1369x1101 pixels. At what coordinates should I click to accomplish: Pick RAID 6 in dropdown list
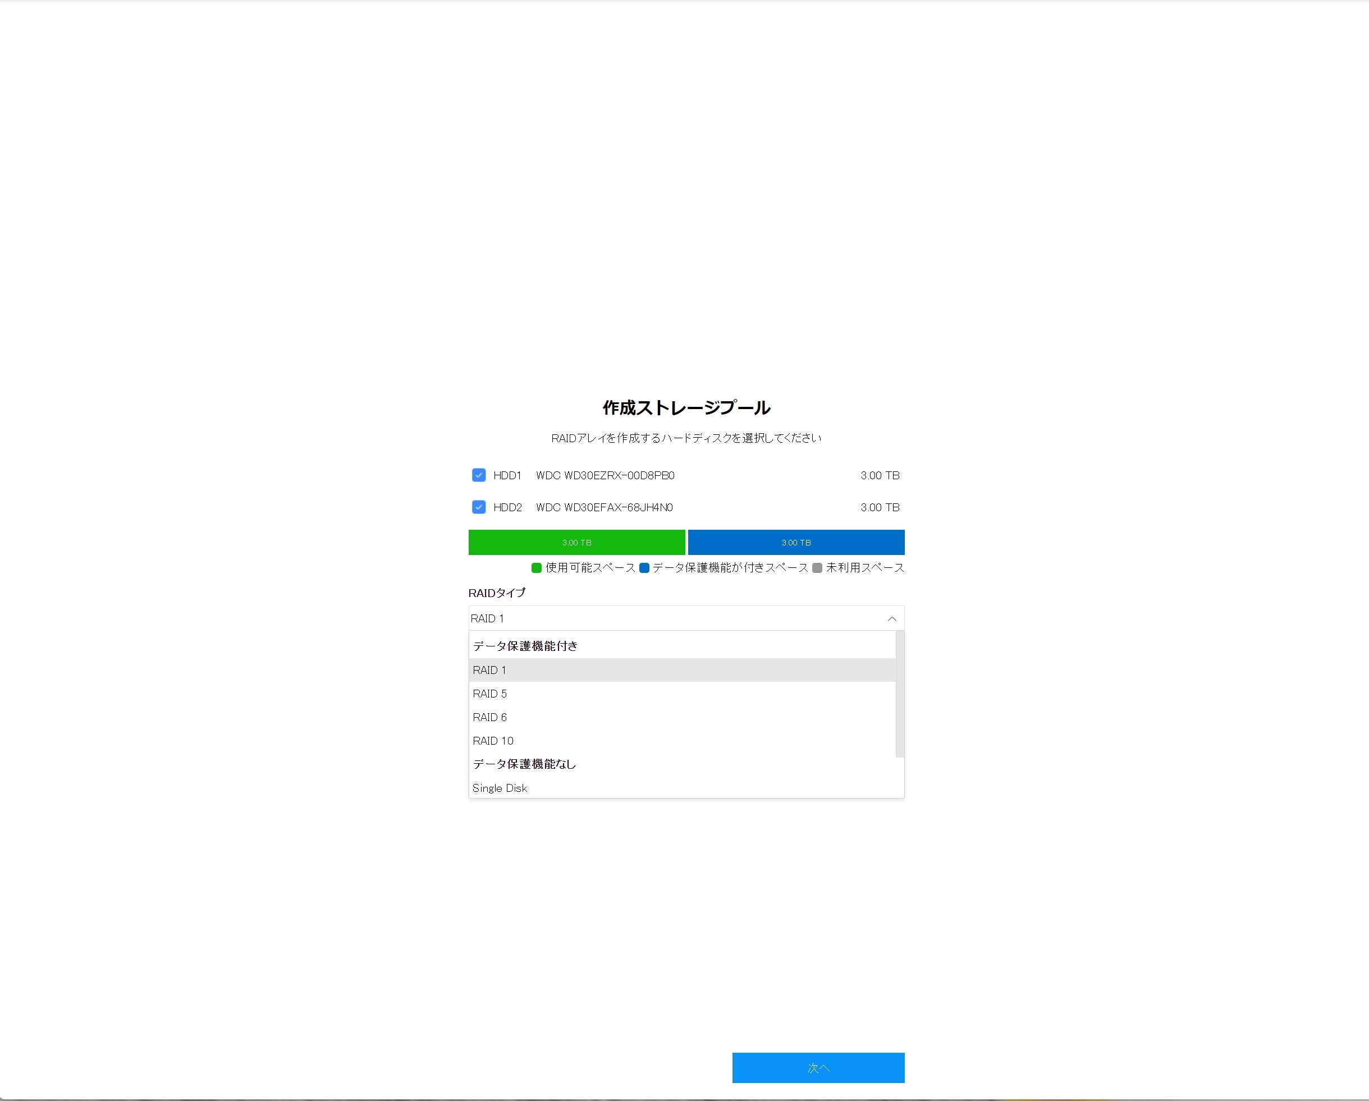coord(489,717)
